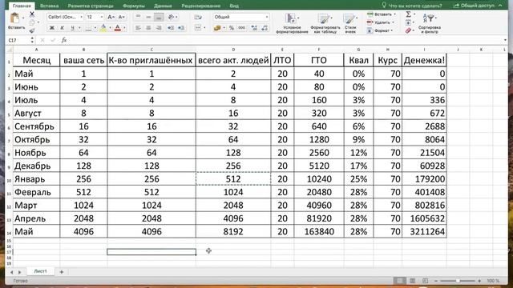513x288 pixels.
Task: Switch to the Рецензирование tab
Action: (x=201, y=6)
